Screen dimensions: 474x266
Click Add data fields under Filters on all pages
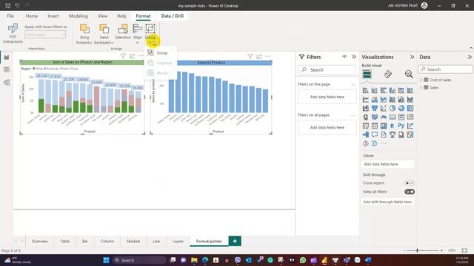327,128
